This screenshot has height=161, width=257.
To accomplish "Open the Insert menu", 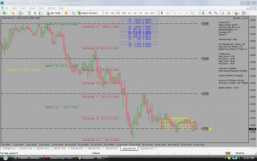I will [x=23, y=8].
